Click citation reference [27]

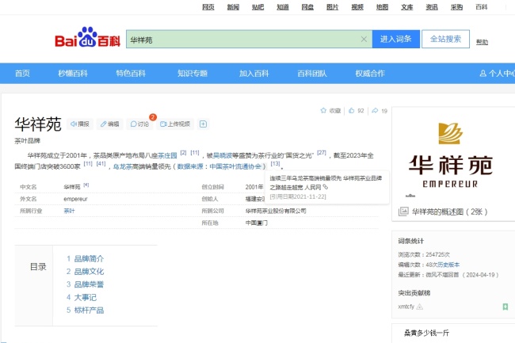pyautogui.click(x=322, y=152)
